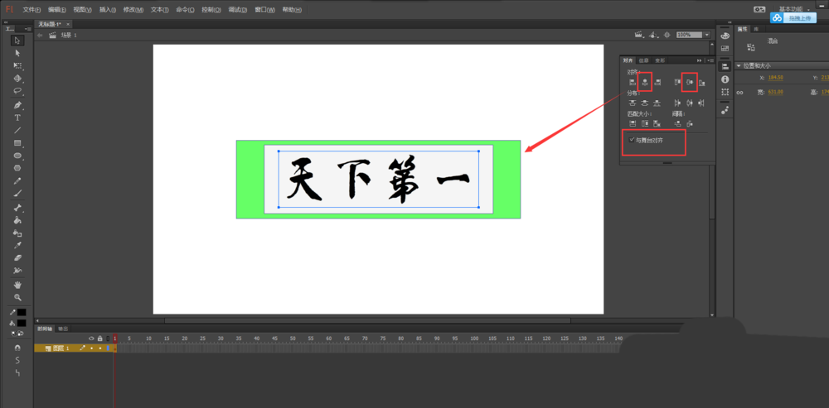This screenshot has height=408, width=829.
Task: Click align top edge icon
Action: [677, 82]
